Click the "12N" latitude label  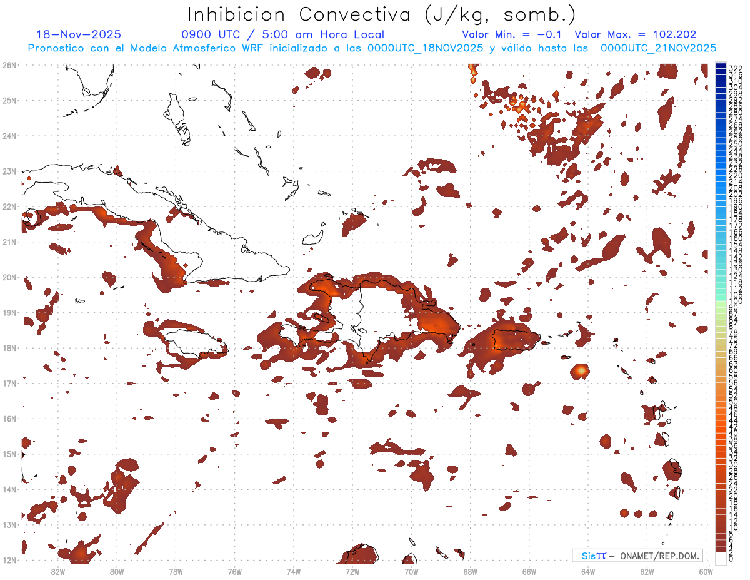point(9,560)
